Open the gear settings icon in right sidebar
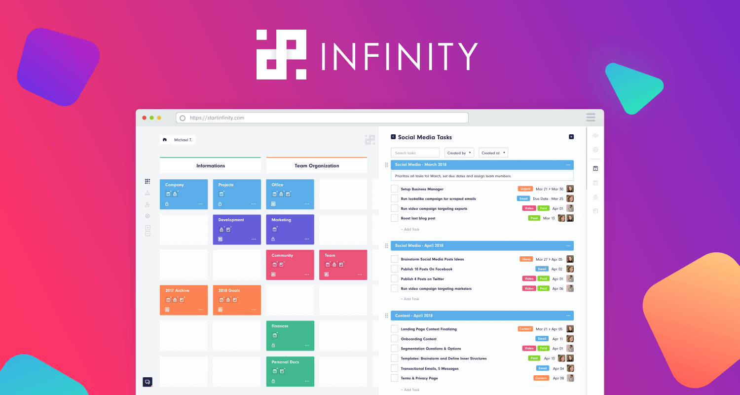 595,150
